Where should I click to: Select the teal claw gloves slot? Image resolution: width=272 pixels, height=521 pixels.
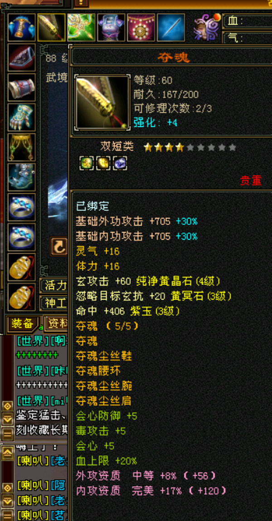pos(22,117)
